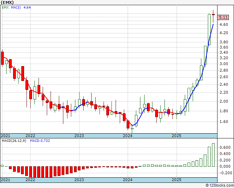The width and height of the screenshot is (234, 188).
Task: Click 2024 on the price chart time axis
Action: click(128, 136)
